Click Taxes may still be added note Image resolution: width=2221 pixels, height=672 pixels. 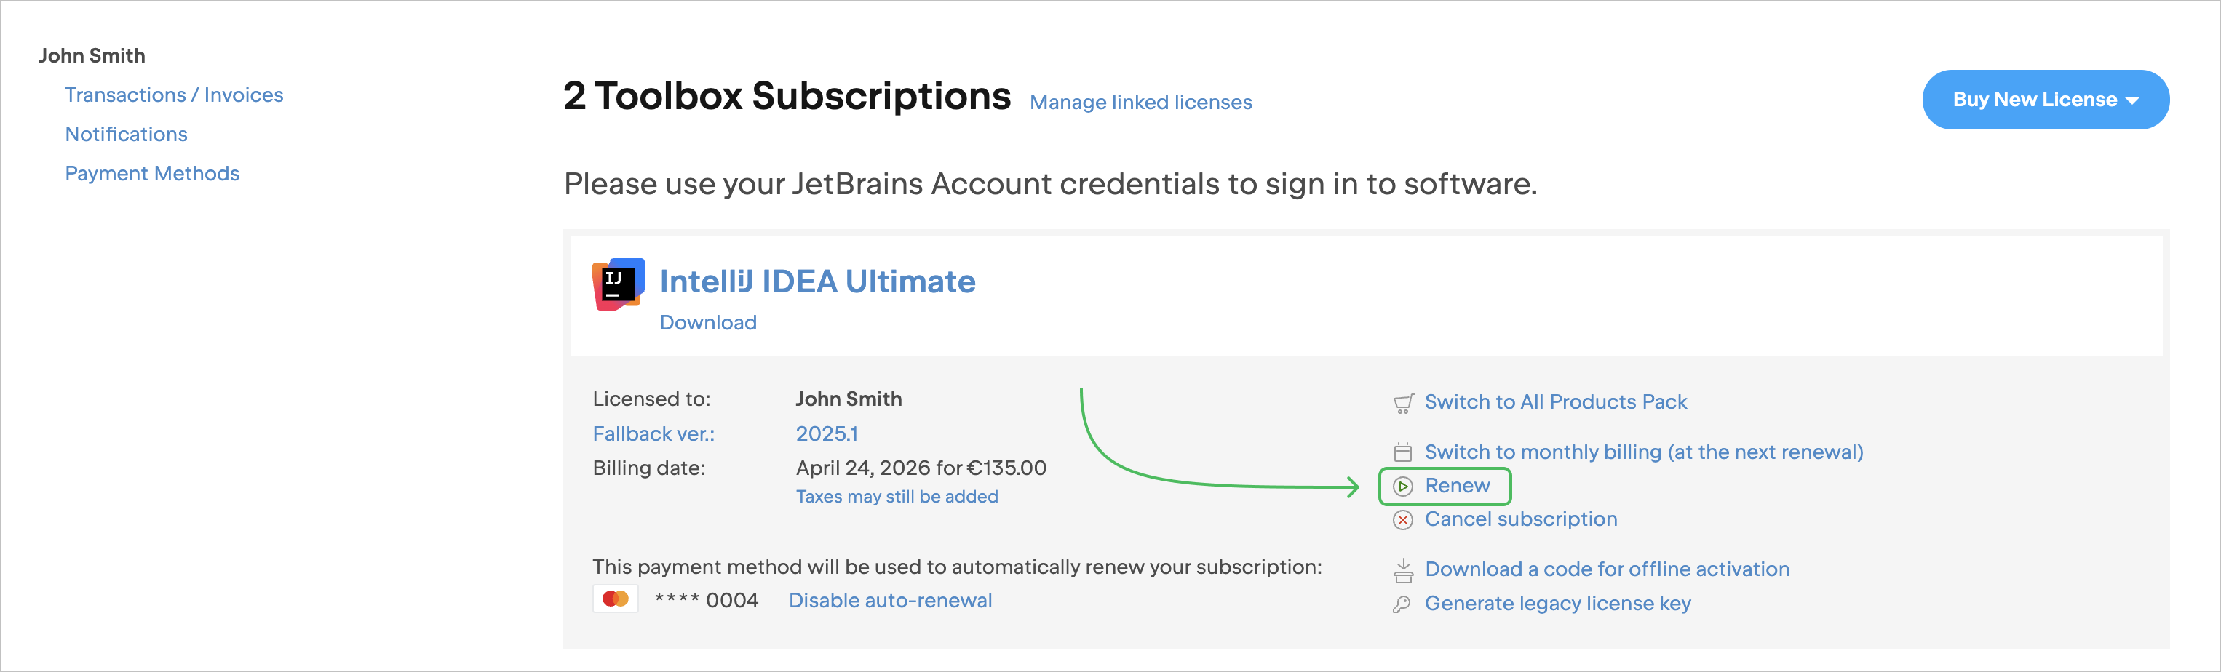(896, 497)
